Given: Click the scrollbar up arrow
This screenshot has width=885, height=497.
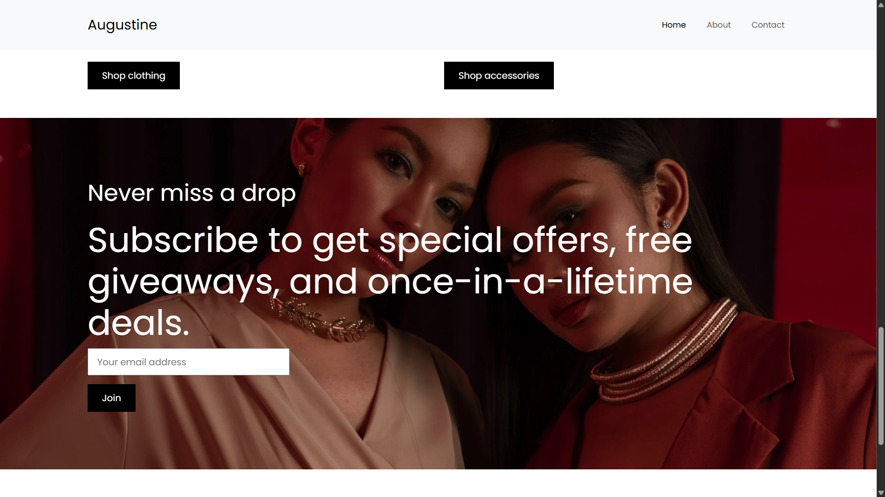Looking at the screenshot, I should [881, 5].
